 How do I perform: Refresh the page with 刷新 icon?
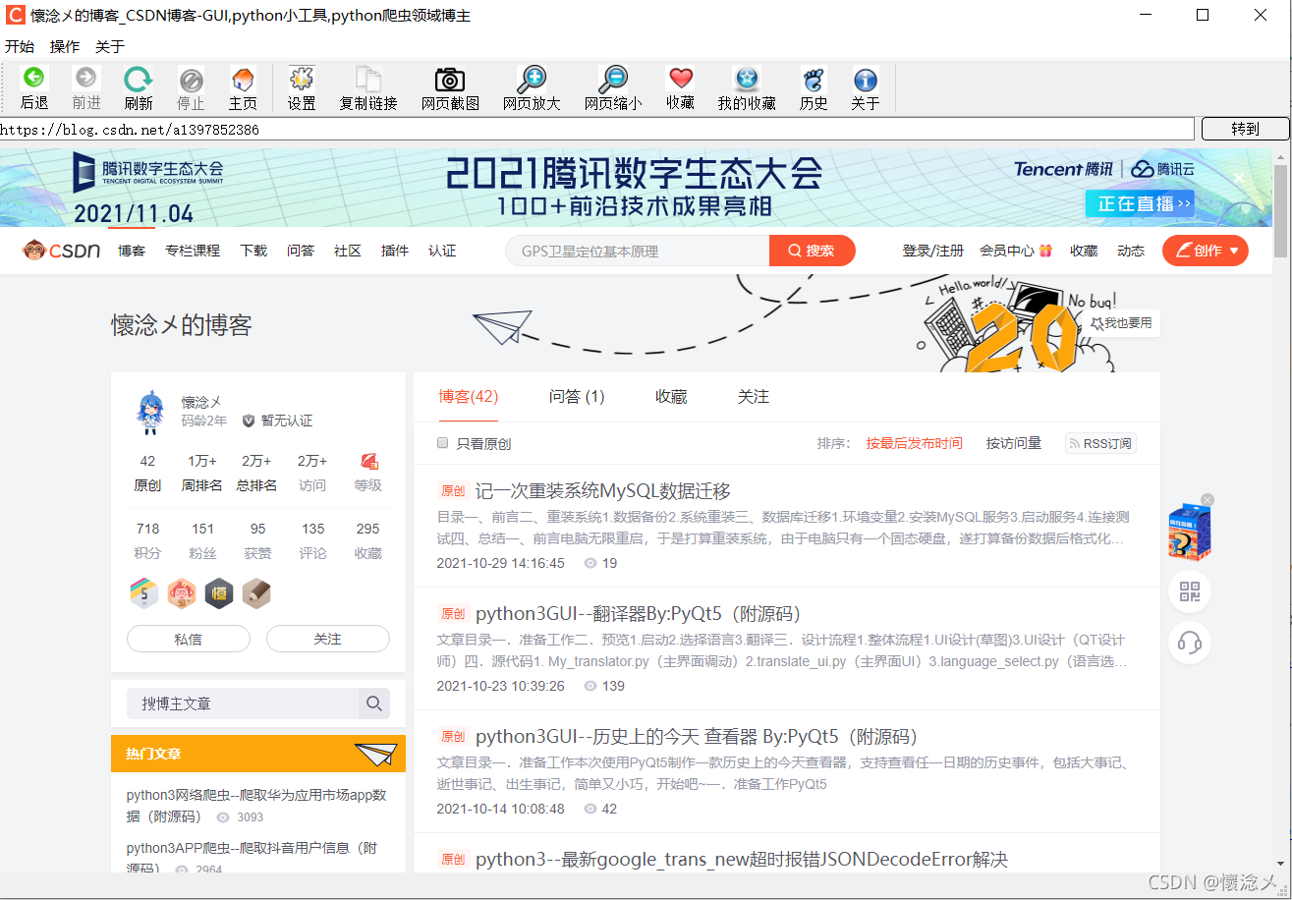point(139,79)
